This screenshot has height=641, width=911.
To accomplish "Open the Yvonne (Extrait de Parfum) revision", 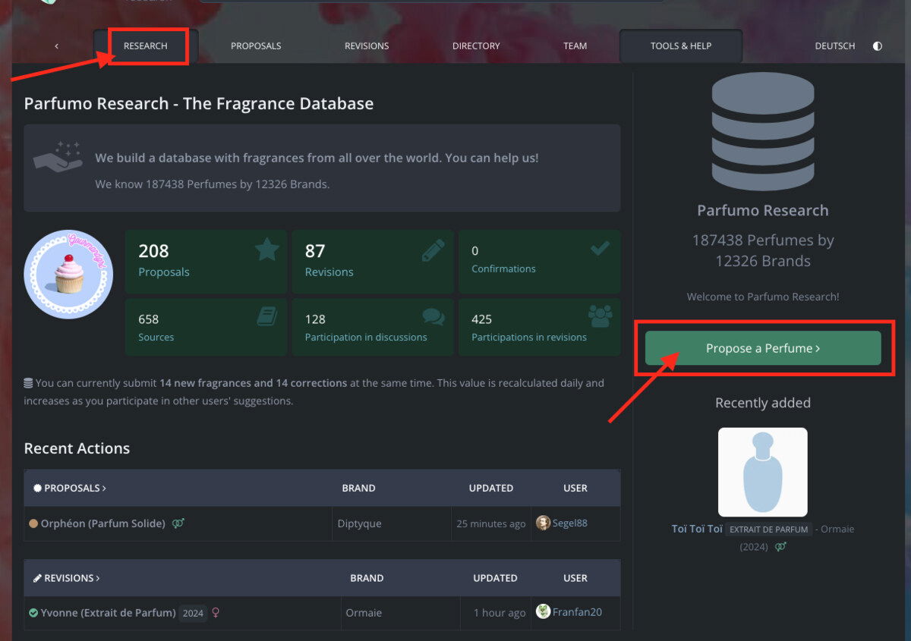I will tap(109, 613).
